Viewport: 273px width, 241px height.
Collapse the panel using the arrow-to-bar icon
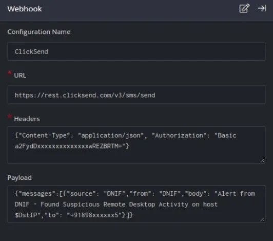[262, 8]
